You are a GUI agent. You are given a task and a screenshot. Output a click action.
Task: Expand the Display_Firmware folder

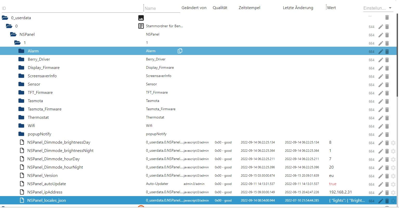(21, 67)
